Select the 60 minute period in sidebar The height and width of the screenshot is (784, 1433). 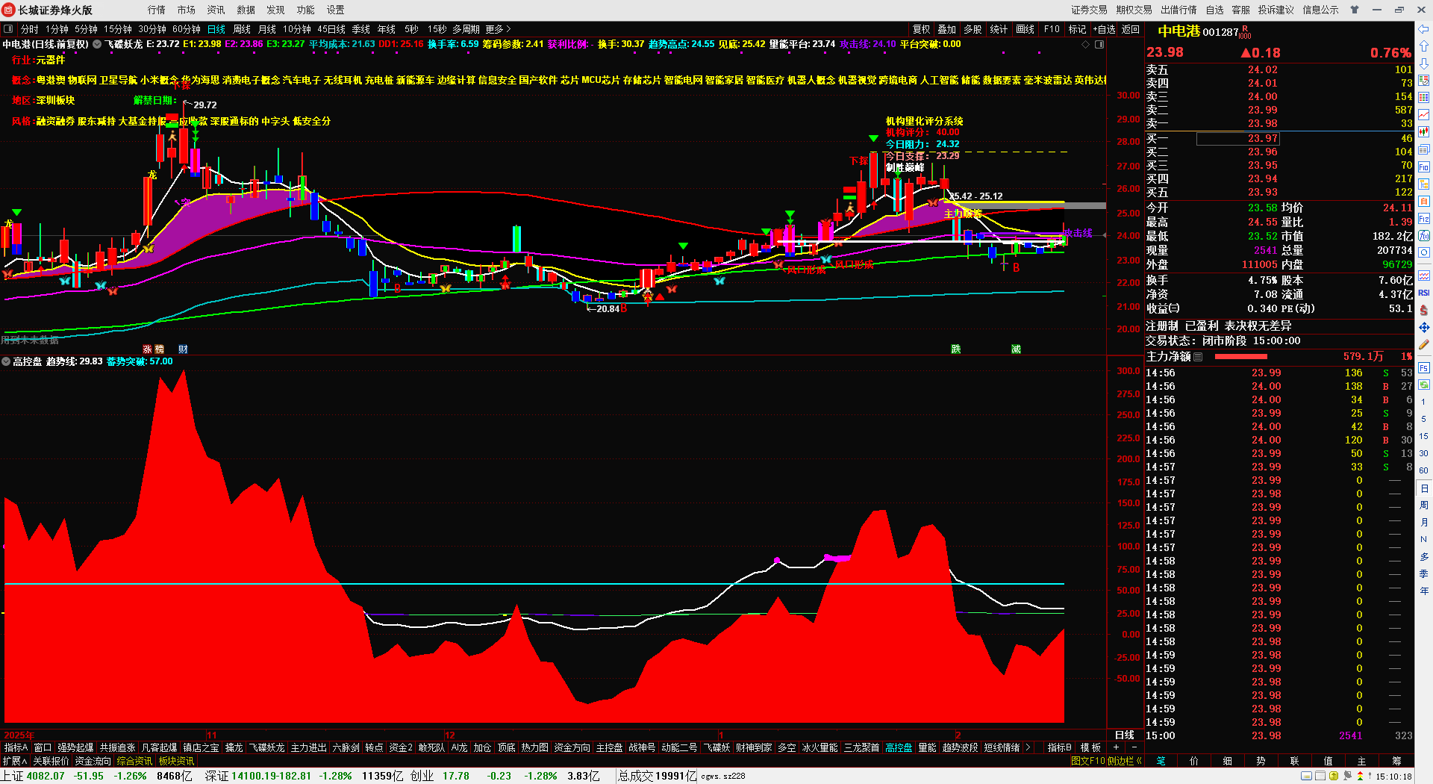[1424, 470]
